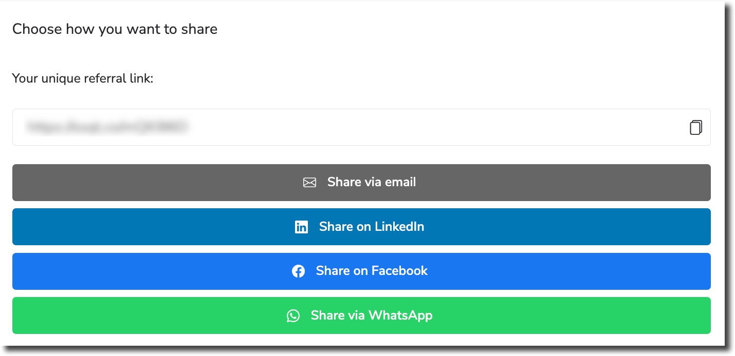Click the copy referral link icon
The width and height of the screenshot is (735, 356).
[695, 127]
